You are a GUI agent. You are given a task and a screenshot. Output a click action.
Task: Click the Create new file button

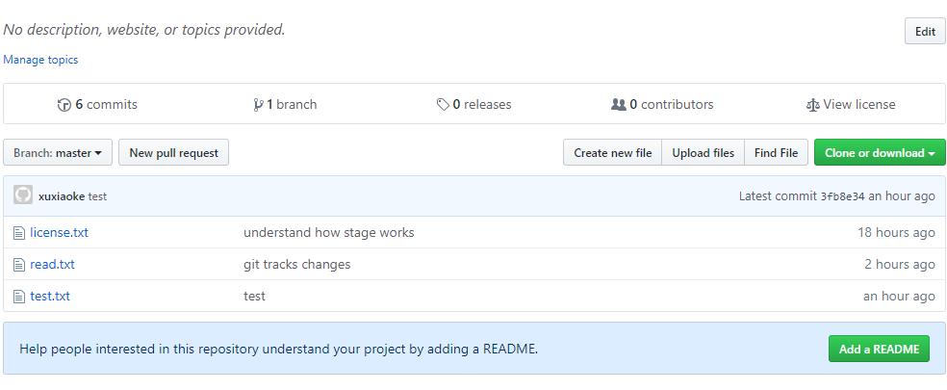[x=612, y=153]
